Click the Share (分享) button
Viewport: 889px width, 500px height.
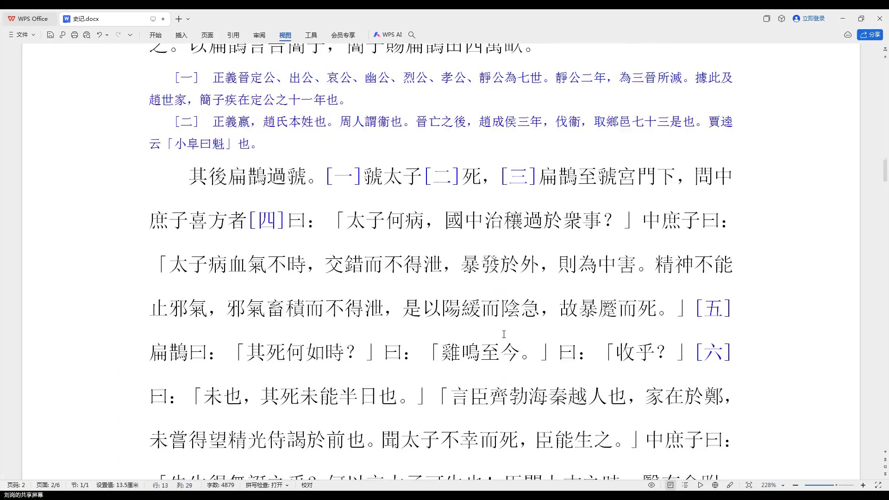point(870,35)
